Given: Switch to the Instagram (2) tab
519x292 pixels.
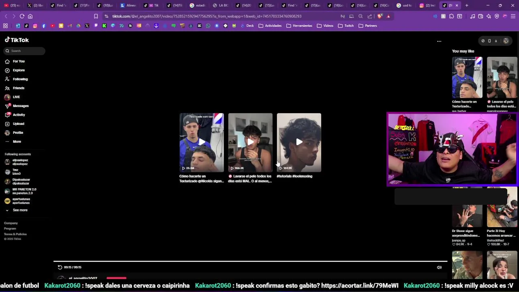Looking at the screenshot, I should (x=427, y=5).
